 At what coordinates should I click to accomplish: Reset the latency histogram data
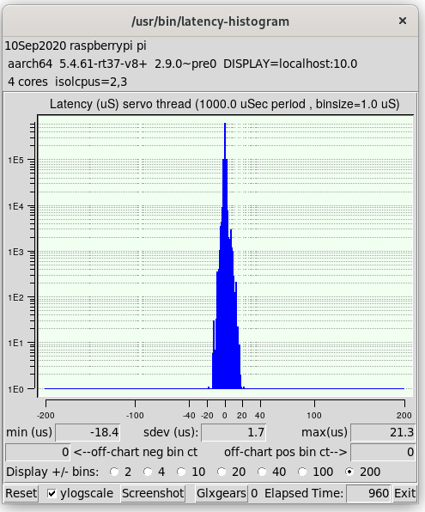coord(21,493)
